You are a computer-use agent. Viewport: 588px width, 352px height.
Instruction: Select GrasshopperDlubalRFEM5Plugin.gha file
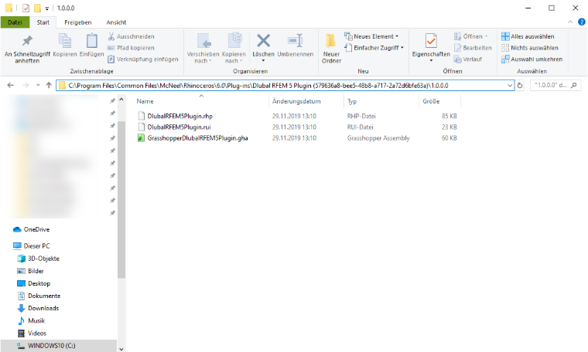click(197, 138)
